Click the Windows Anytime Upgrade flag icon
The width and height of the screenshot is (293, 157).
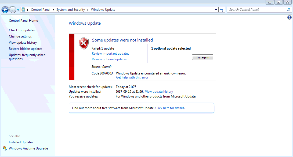pos(5,148)
